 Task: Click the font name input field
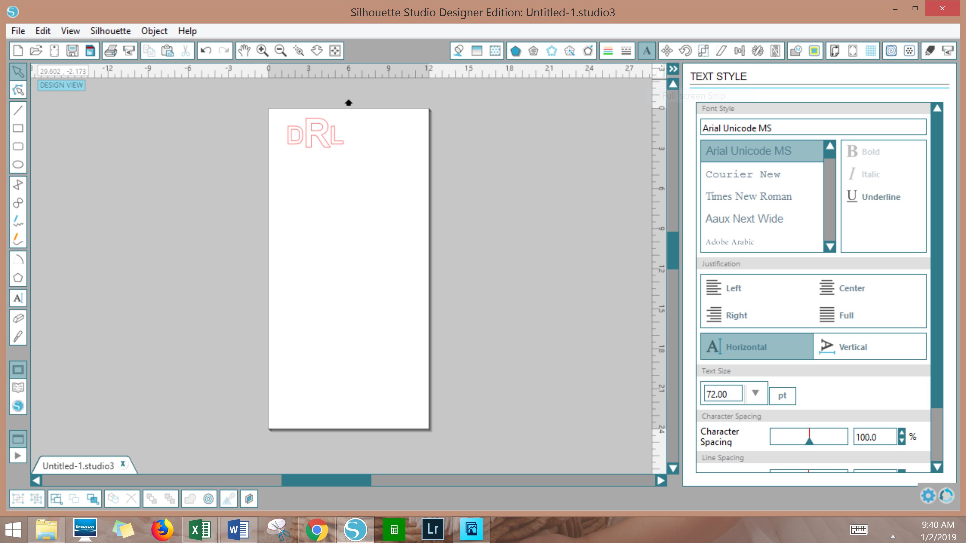[x=813, y=128]
